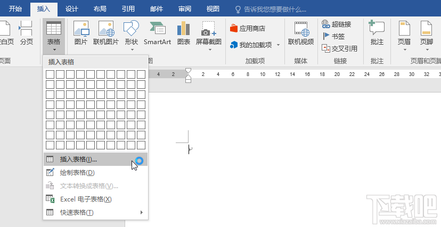Expand 快速表格(T) submenu arrow
The image size is (441, 227).
[x=142, y=213]
